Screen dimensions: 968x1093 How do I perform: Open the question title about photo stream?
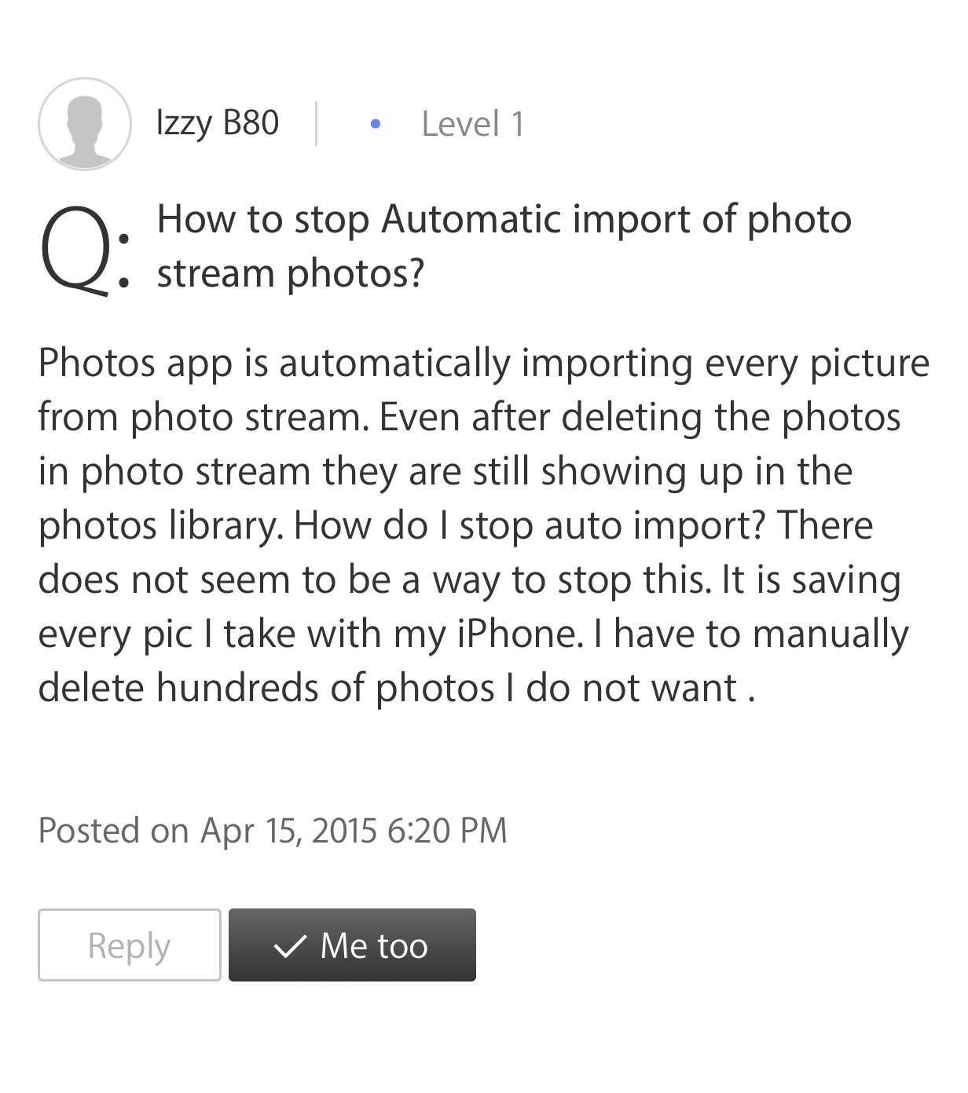click(x=504, y=246)
